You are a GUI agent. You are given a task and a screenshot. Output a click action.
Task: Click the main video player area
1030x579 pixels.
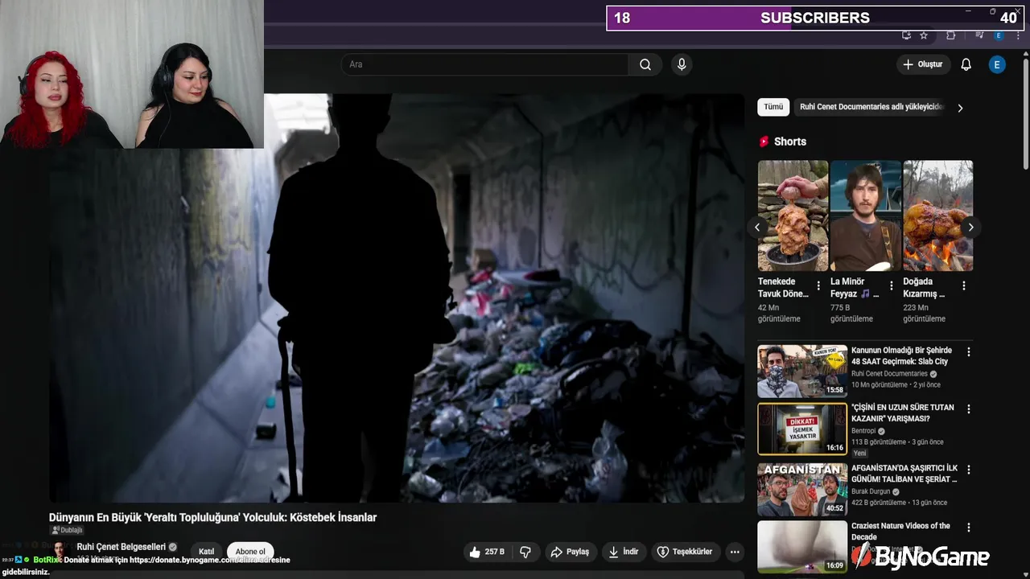coord(397,298)
